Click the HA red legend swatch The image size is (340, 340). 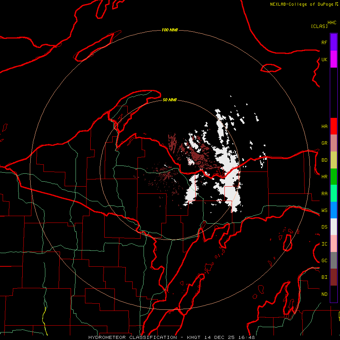click(x=334, y=126)
